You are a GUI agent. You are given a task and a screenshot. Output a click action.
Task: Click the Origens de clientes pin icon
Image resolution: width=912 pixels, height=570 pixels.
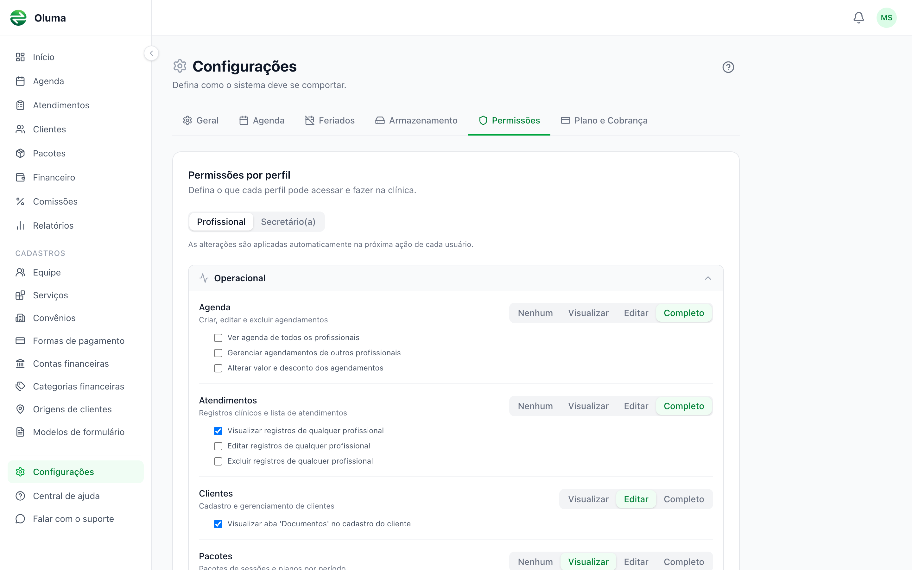click(x=20, y=409)
